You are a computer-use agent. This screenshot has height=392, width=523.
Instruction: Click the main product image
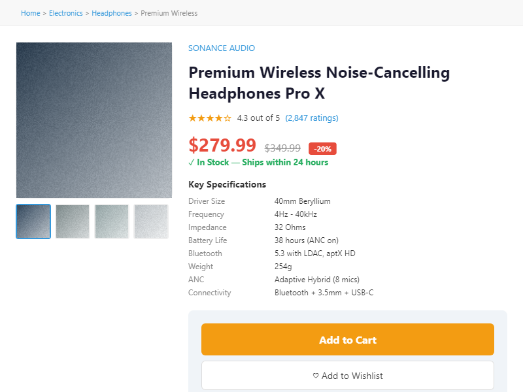(x=94, y=120)
